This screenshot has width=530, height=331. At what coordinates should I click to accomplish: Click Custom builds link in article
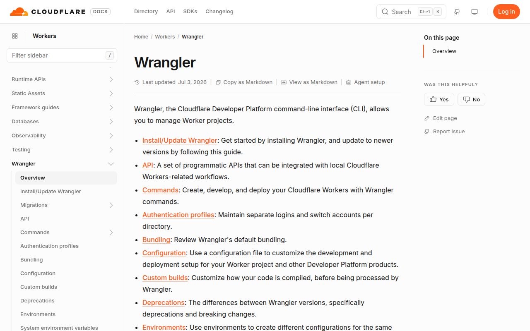(x=165, y=278)
